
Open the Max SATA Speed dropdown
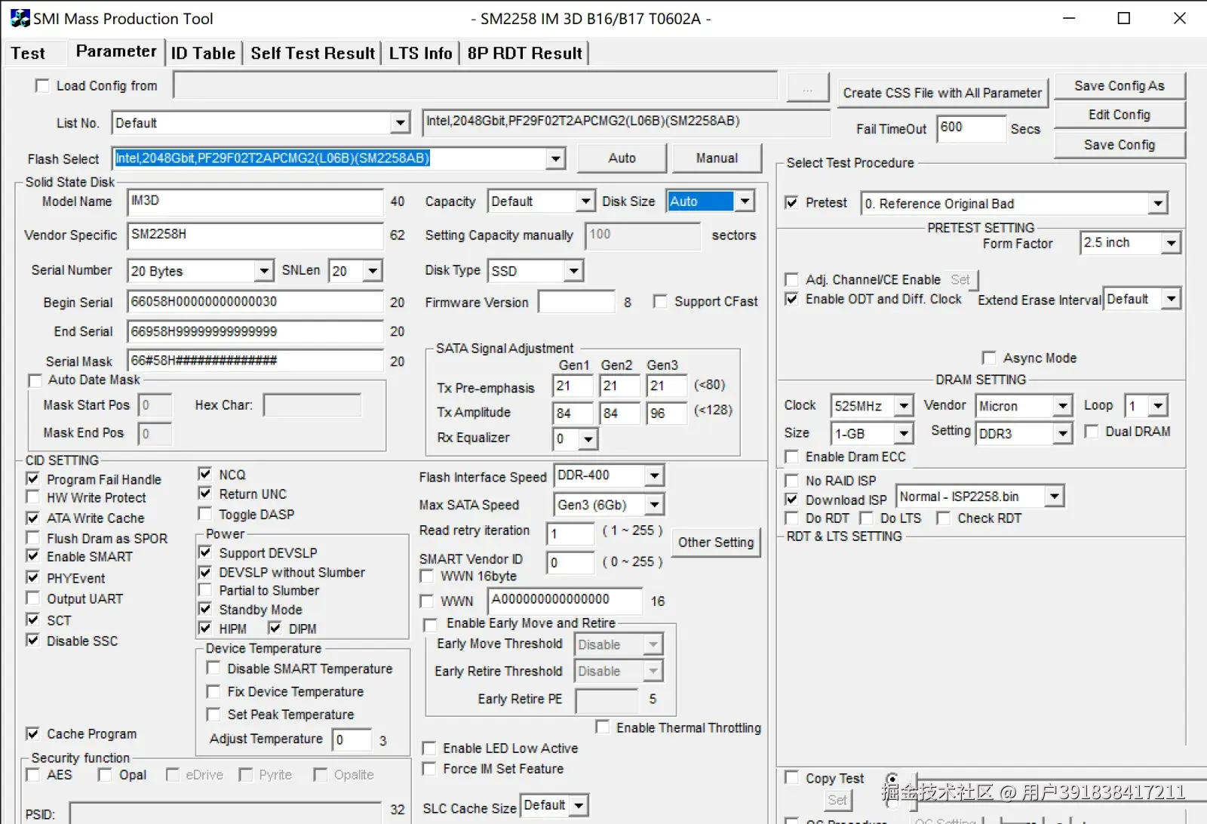coord(654,505)
